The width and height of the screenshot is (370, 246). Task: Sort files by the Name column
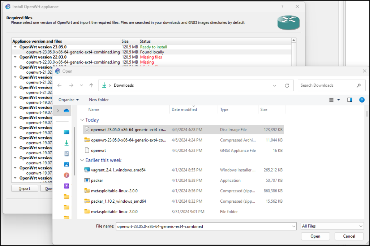point(94,109)
